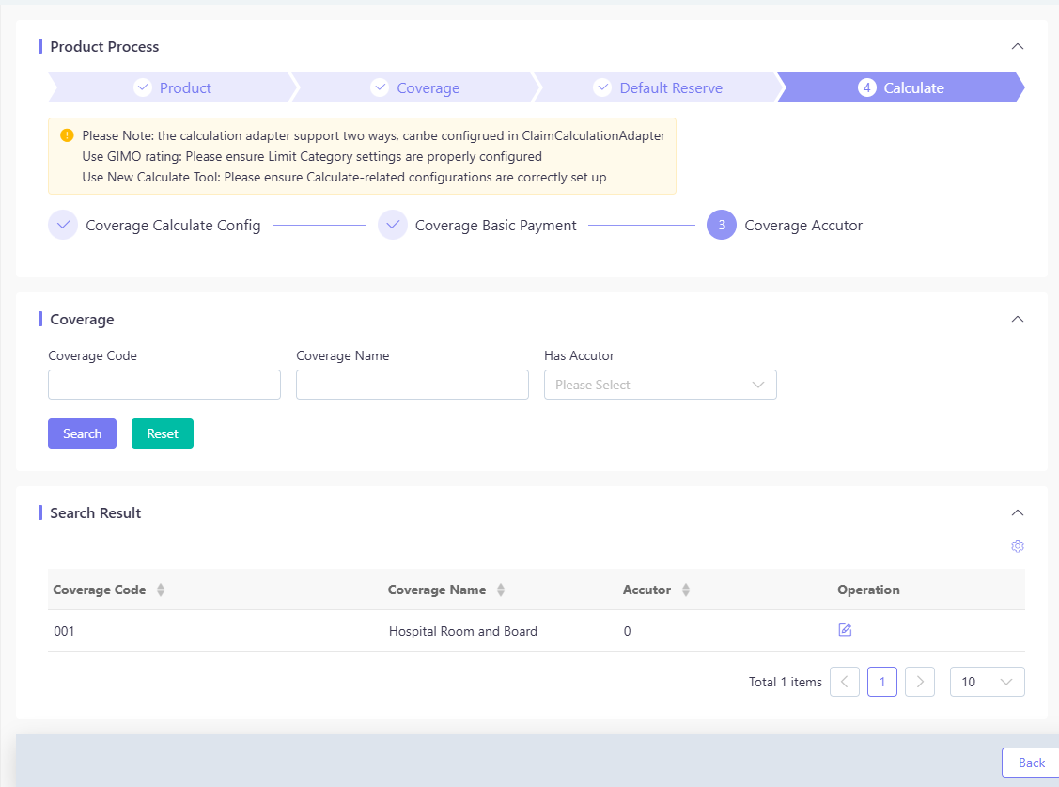Collapse the Product Process panel
Image resolution: width=1059 pixels, height=787 pixels.
click(x=1017, y=47)
